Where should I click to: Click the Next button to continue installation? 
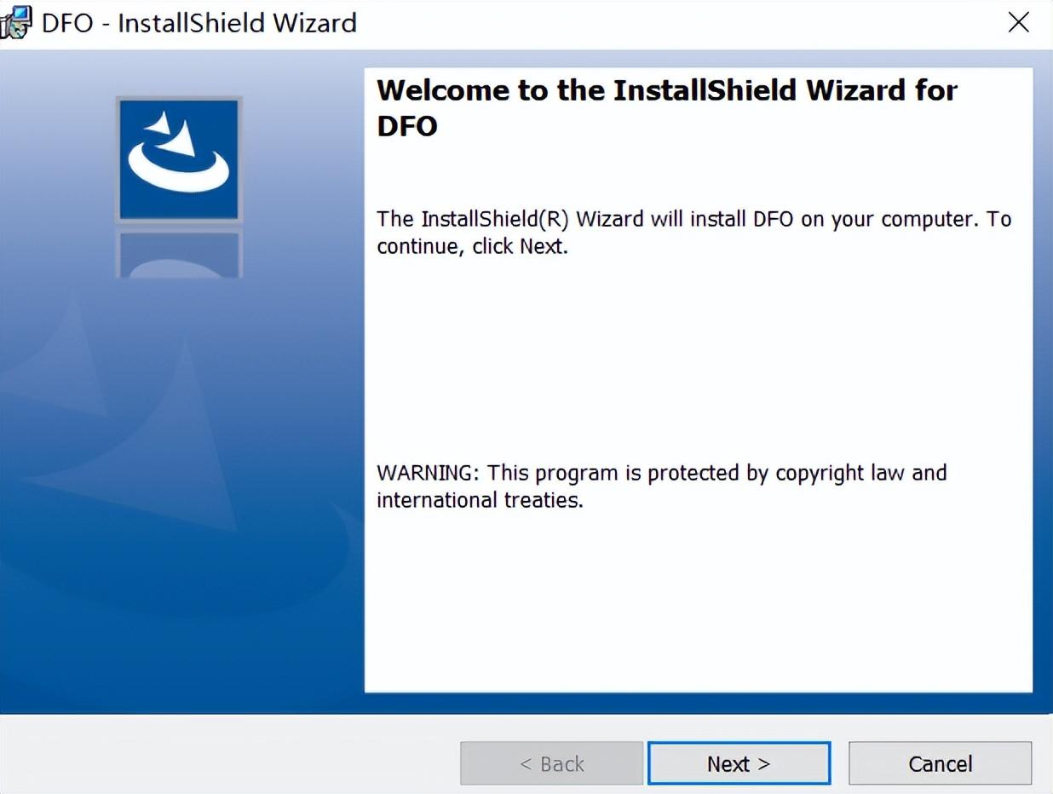coord(739,763)
